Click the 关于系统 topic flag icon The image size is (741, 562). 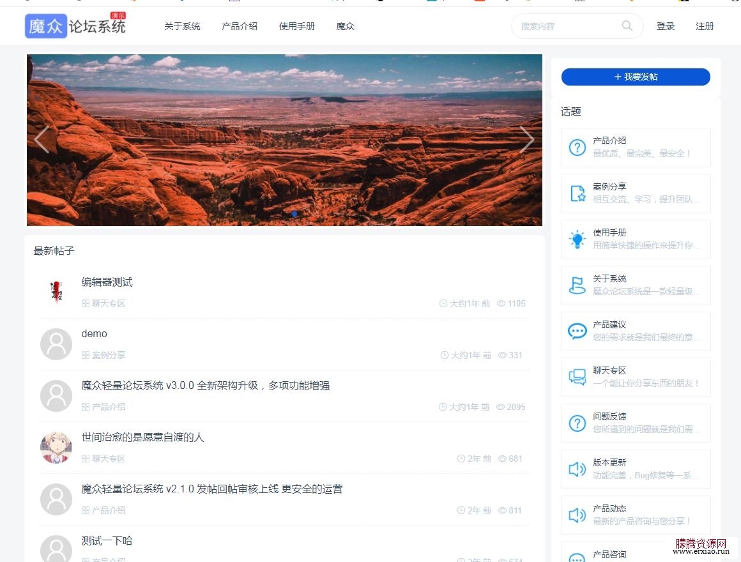click(577, 285)
